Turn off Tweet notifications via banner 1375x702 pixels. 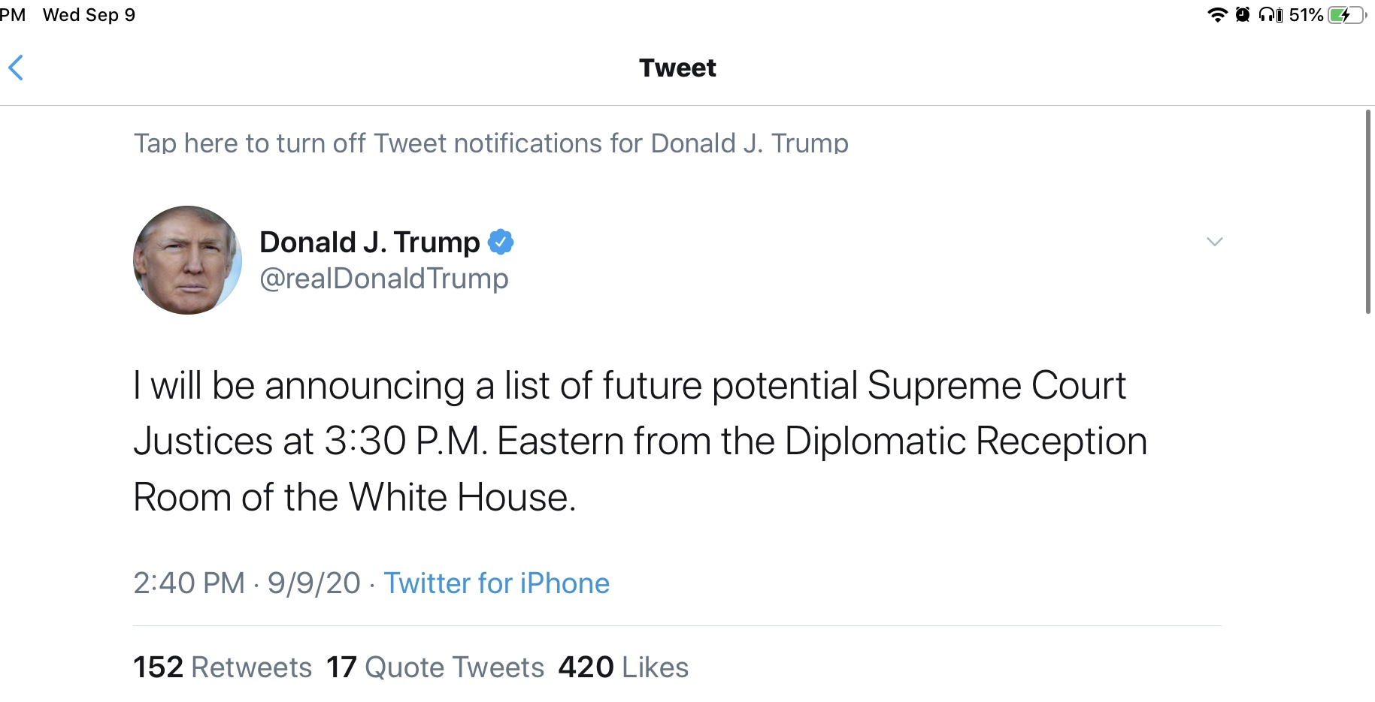click(x=491, y=143)
